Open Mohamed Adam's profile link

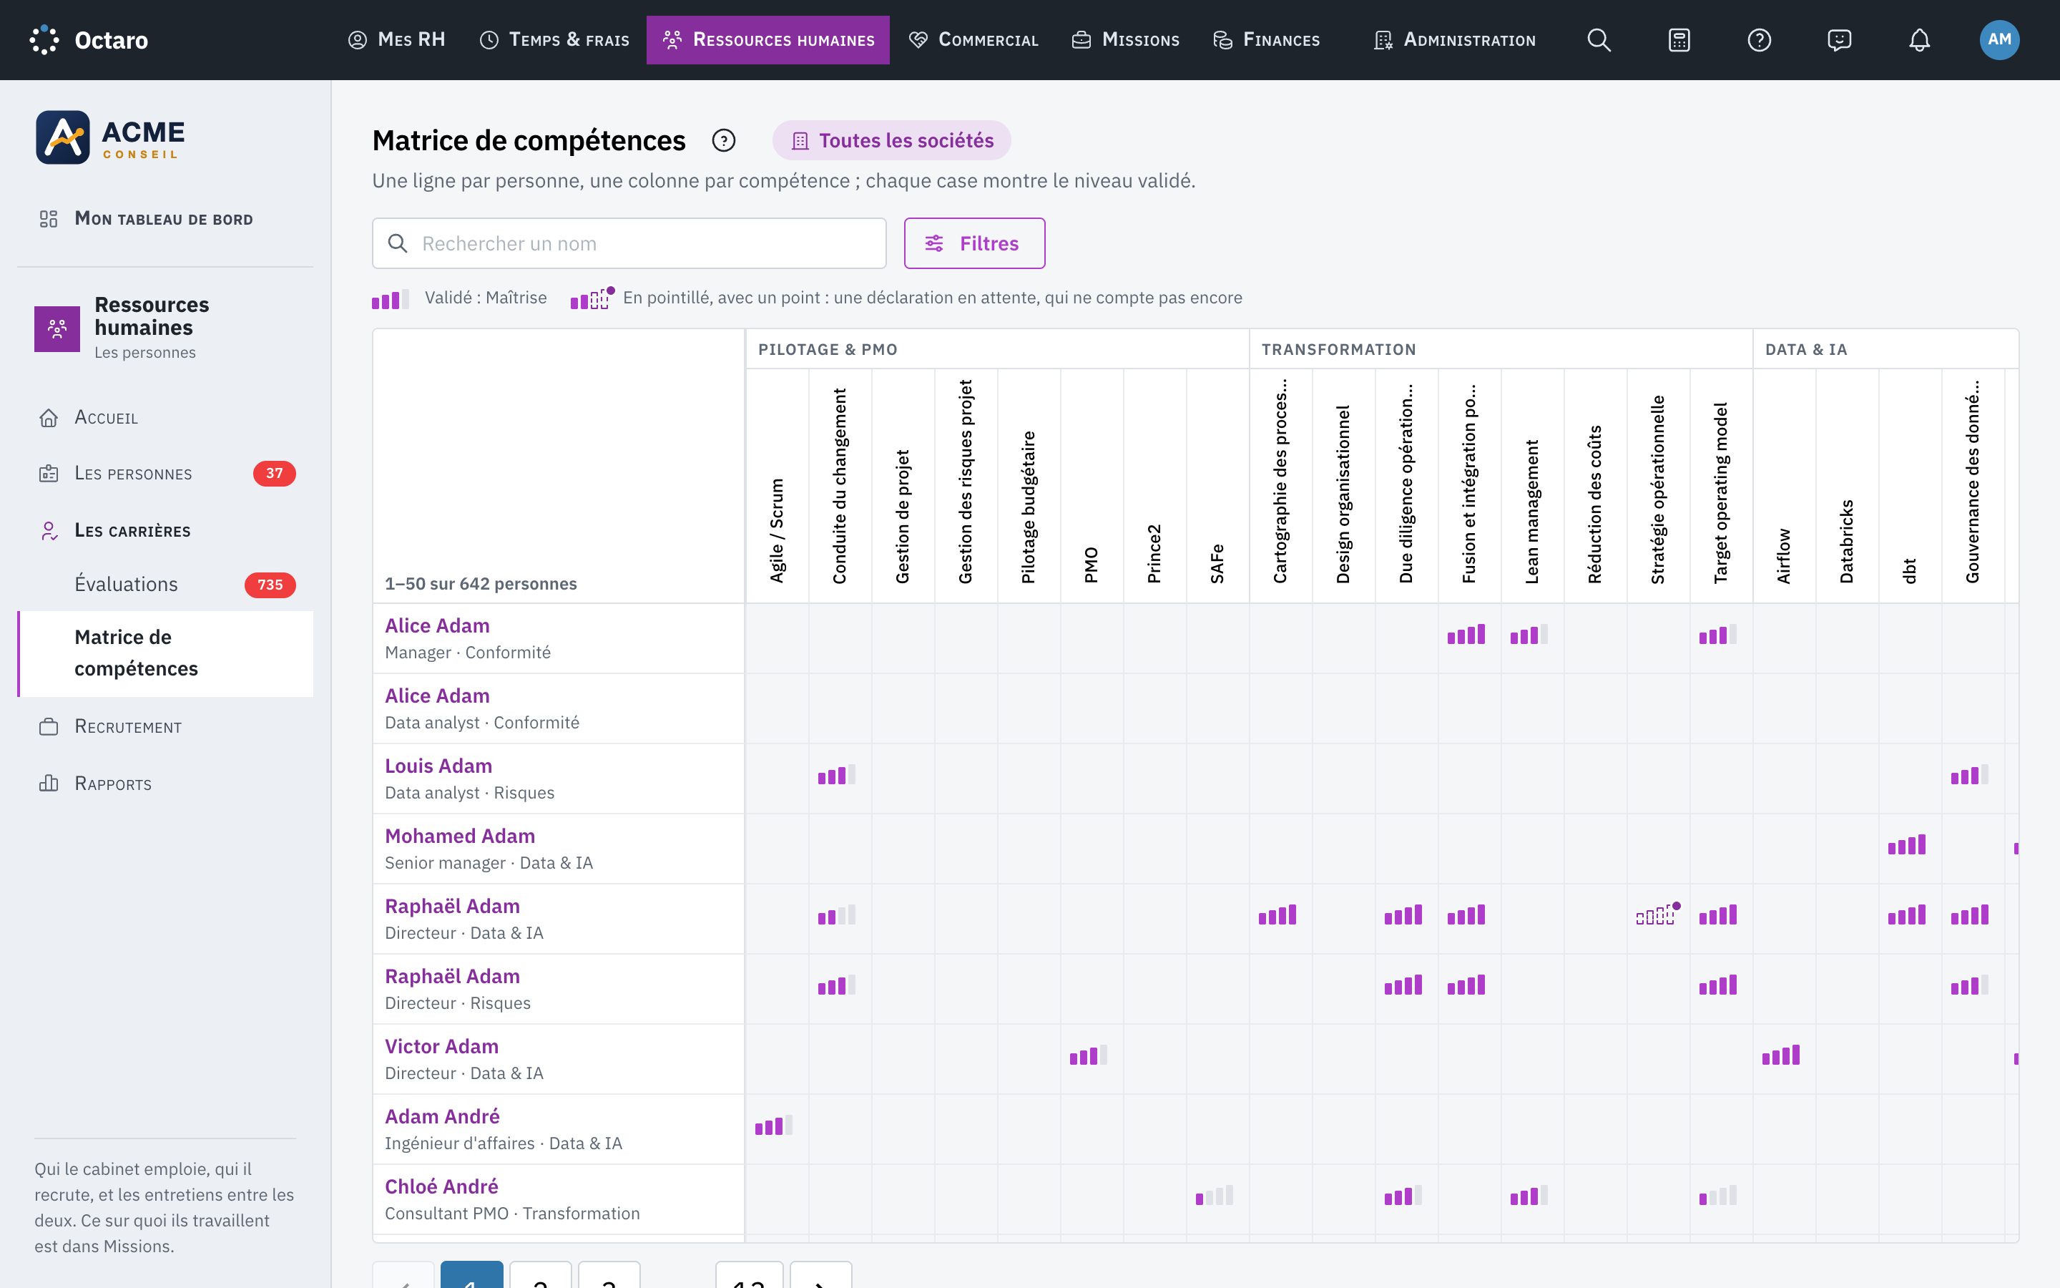click(x=460, y=836)
